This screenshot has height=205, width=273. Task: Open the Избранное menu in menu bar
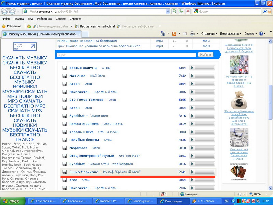pyautogui.click(x=44, y=19)
